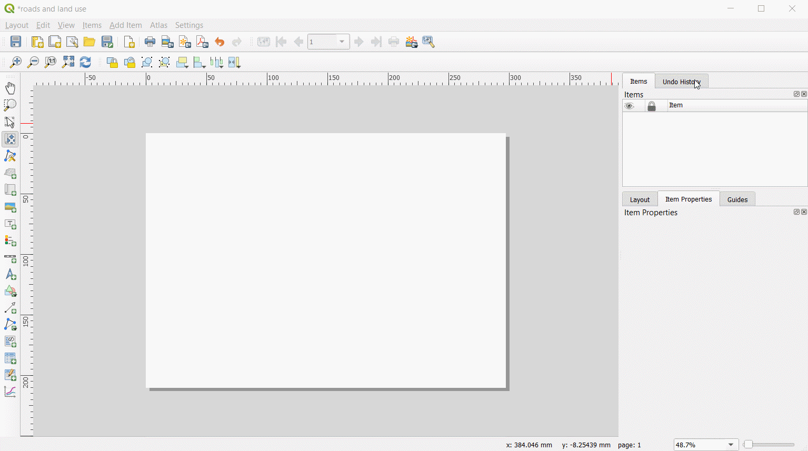
Task: Add a fixed table item
Action: tap(11, 376)
